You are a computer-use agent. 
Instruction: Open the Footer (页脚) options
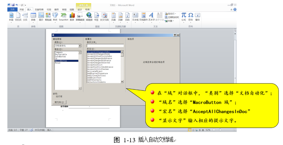[120, 17]
